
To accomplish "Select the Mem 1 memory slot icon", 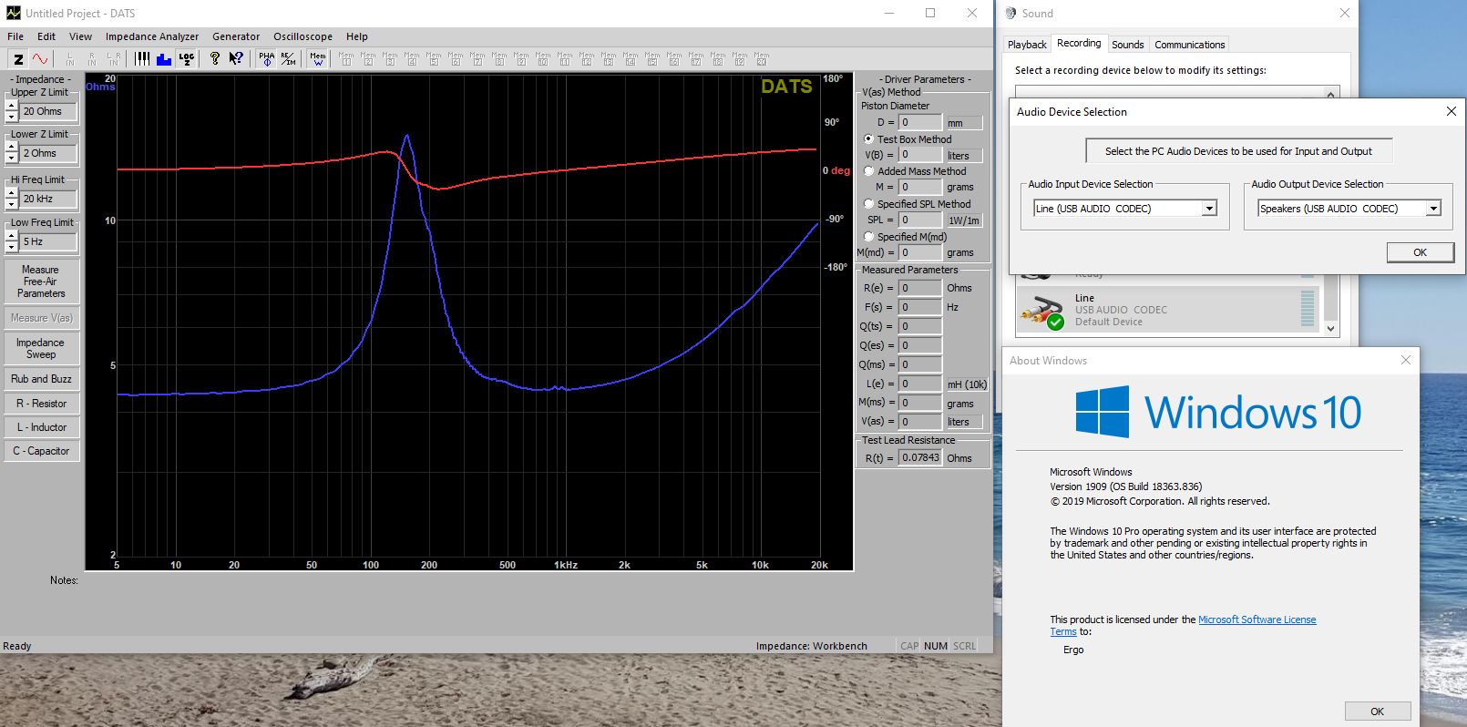I will tap(346, 59).
